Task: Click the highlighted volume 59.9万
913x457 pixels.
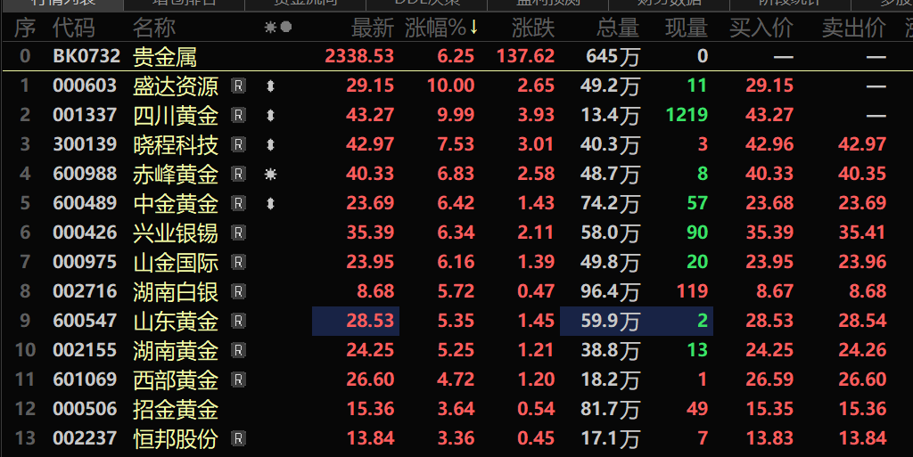Action: [x=610, y=321]
